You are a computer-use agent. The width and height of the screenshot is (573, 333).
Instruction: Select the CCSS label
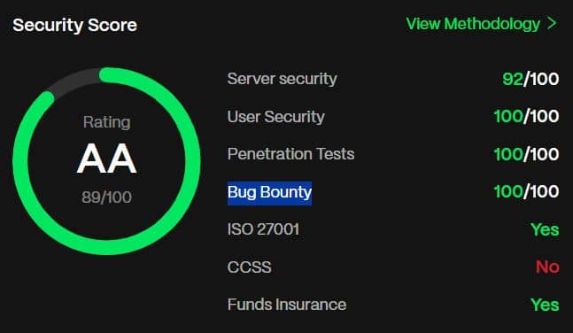(249, 267)
